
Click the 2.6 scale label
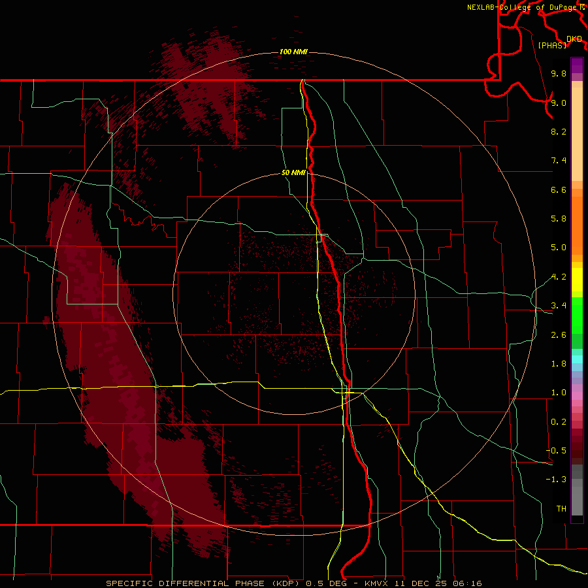(559, 335)
